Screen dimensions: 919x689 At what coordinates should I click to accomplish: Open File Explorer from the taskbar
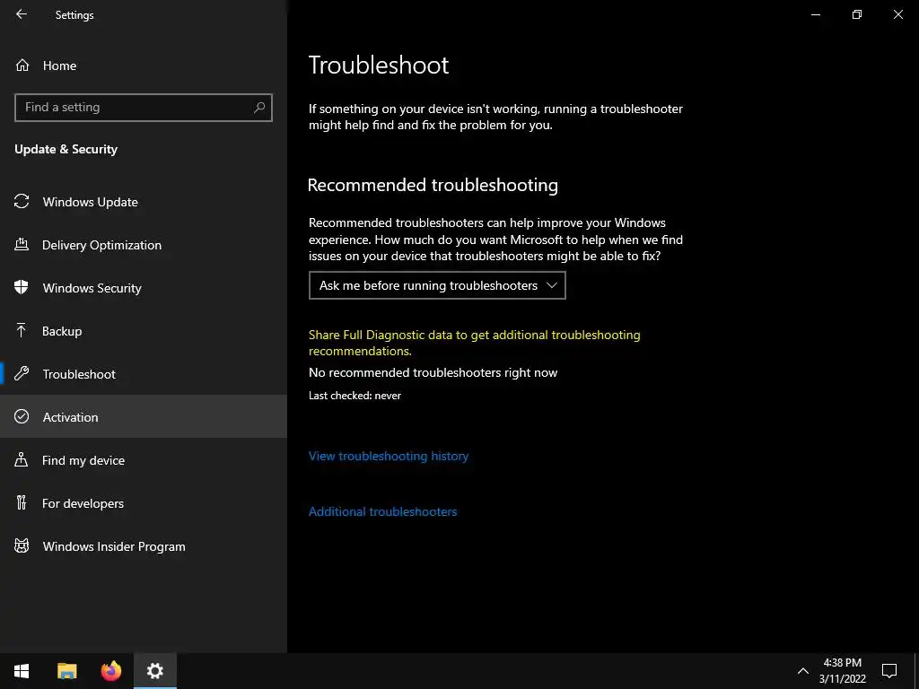coord(66,671)
